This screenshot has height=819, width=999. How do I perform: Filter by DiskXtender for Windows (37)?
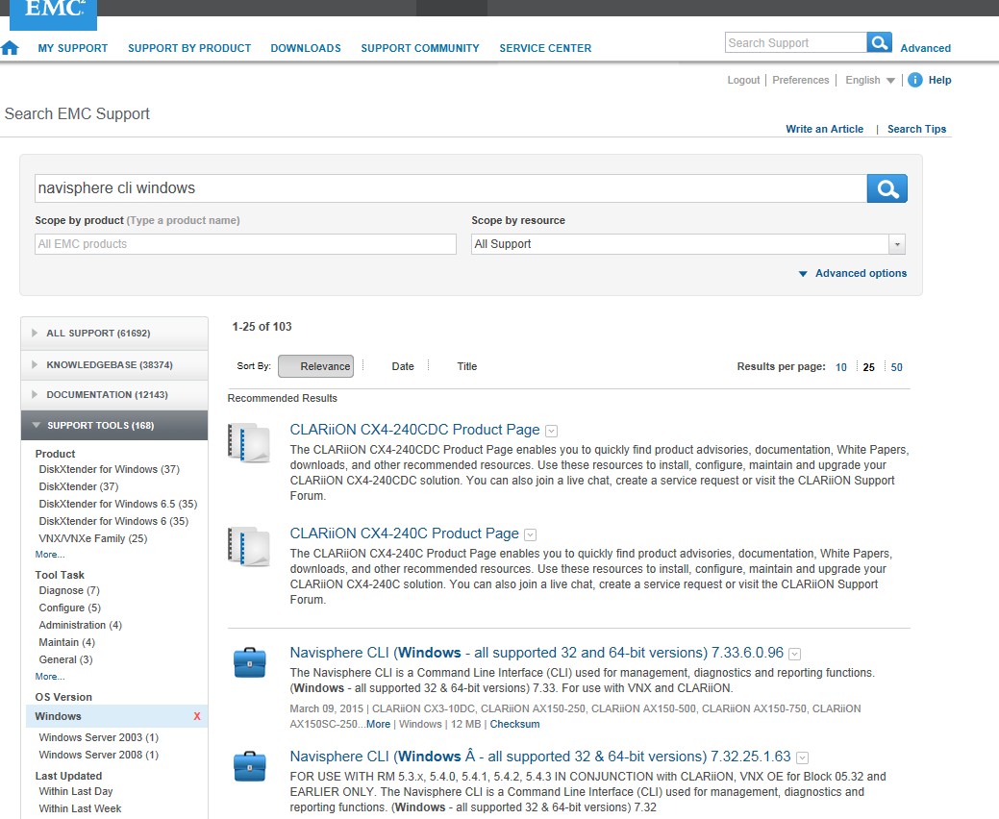109,469
